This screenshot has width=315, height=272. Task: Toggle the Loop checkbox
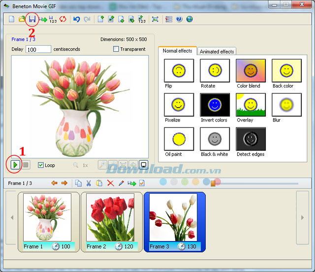41,165
